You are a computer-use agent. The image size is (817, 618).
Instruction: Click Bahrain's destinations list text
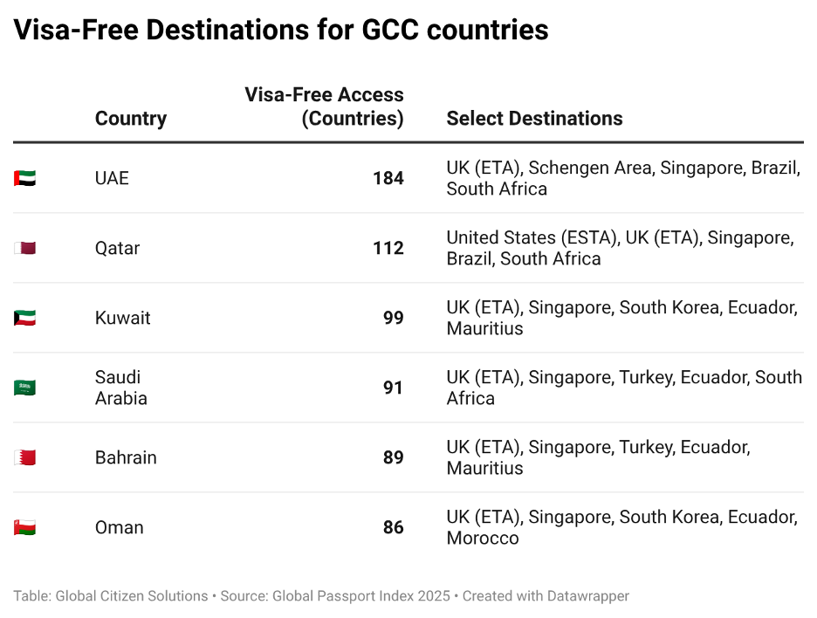click(598, 457)
